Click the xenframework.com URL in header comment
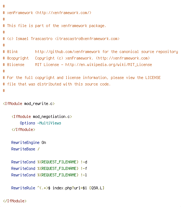The height and width of the screenshot is (207, 181). [x=63, y=13]
